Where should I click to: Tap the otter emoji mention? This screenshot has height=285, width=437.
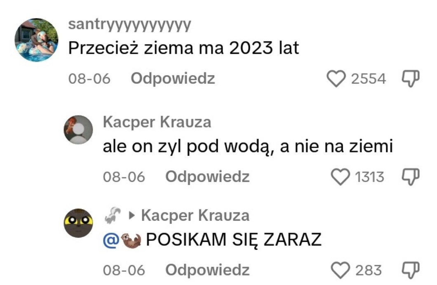(x=132, y=240)
